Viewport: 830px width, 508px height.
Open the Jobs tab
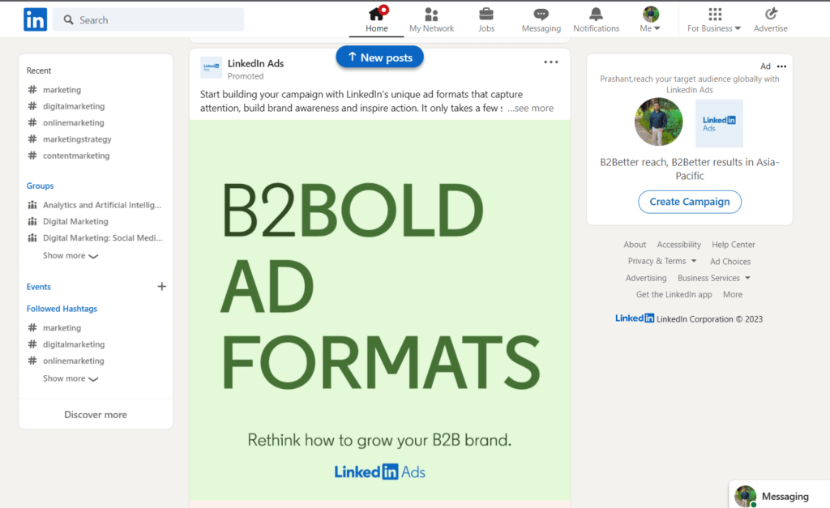[486, 19]
